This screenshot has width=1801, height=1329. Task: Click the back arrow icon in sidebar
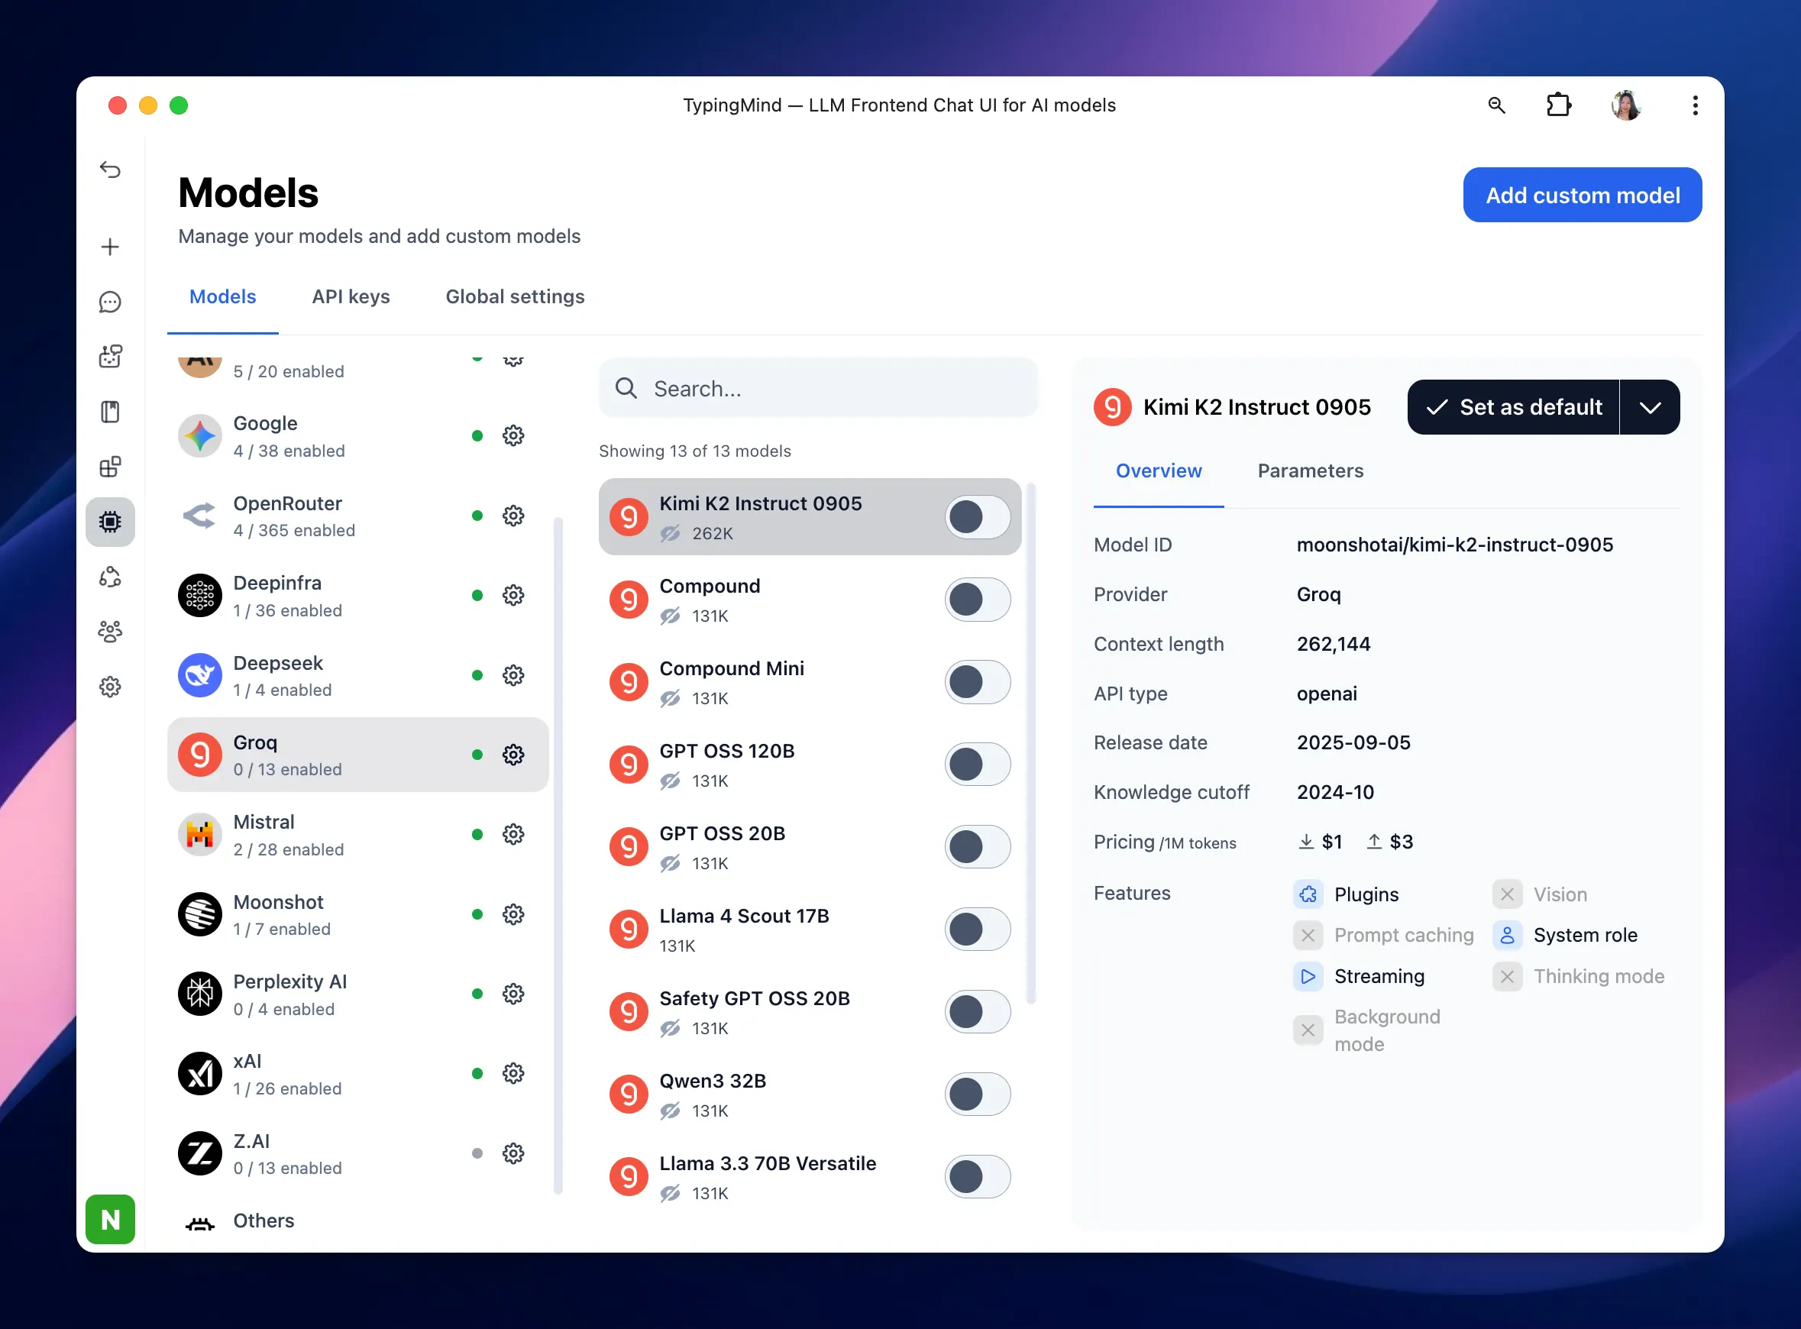click(110, 169)
